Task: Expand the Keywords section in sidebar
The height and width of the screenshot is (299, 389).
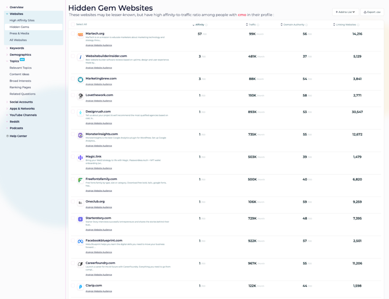Action: [x=17, y=48]
